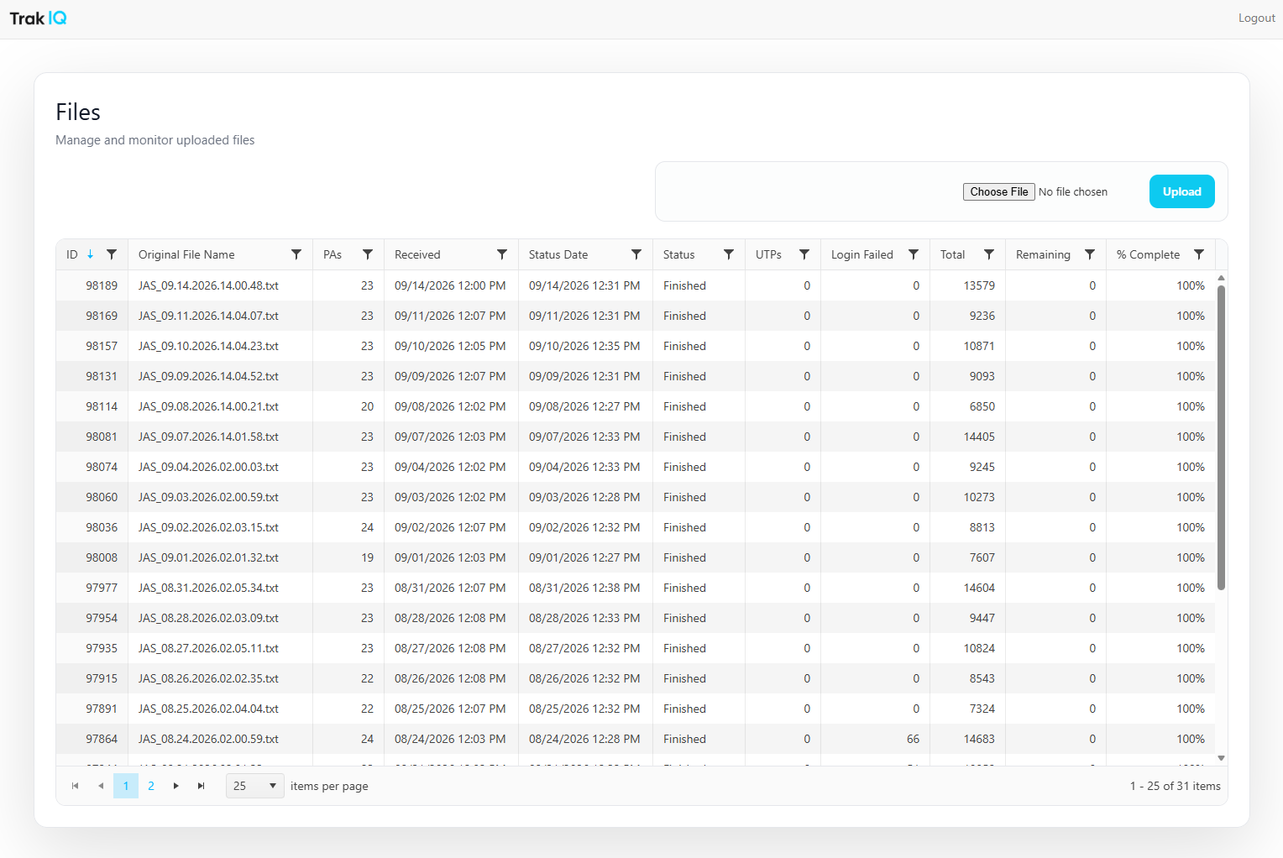Click the 'No file chosen' text
The width and height of the screenshot is (1283, 858).
[1073, 191]
